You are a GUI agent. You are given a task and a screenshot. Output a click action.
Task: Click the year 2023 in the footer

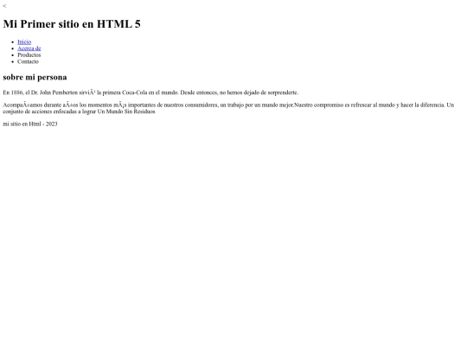tap(52, 124)
